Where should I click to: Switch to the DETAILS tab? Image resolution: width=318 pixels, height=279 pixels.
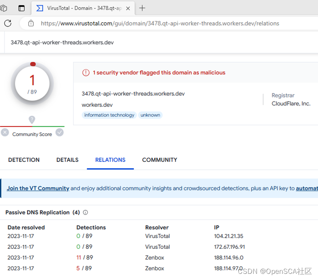point(67,160)
